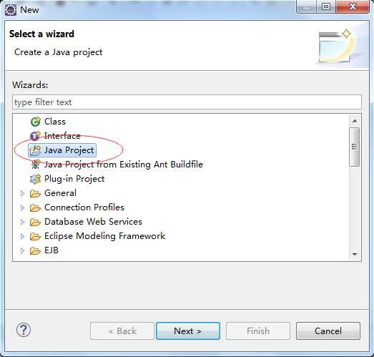The width and height of the screenshot is (374, 357).
Task: Click the scroll down arrow in wizard list
Action: pyautogui.click(x=355, y=255)
